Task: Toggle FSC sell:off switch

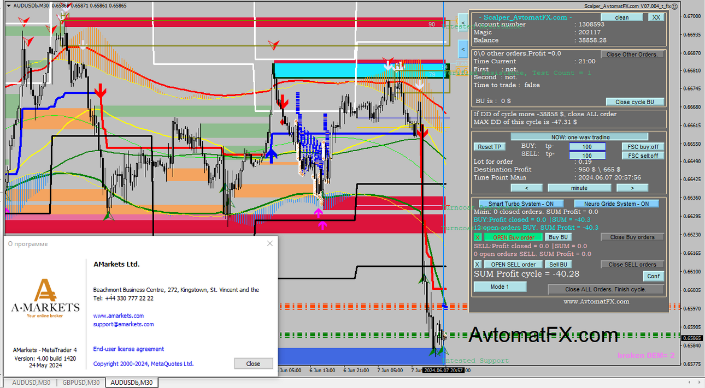Action: point(643,156)
